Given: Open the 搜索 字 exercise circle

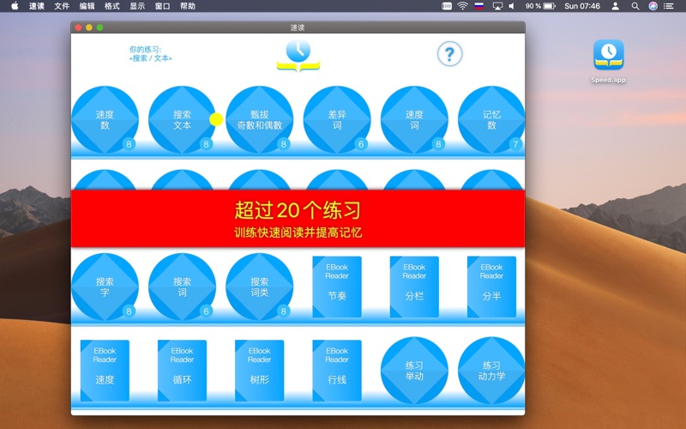Looking at the screenshot, I should [x=105, y=287].
